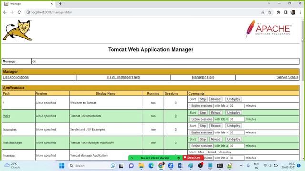Open the /manager application path

tap(9, 155)
